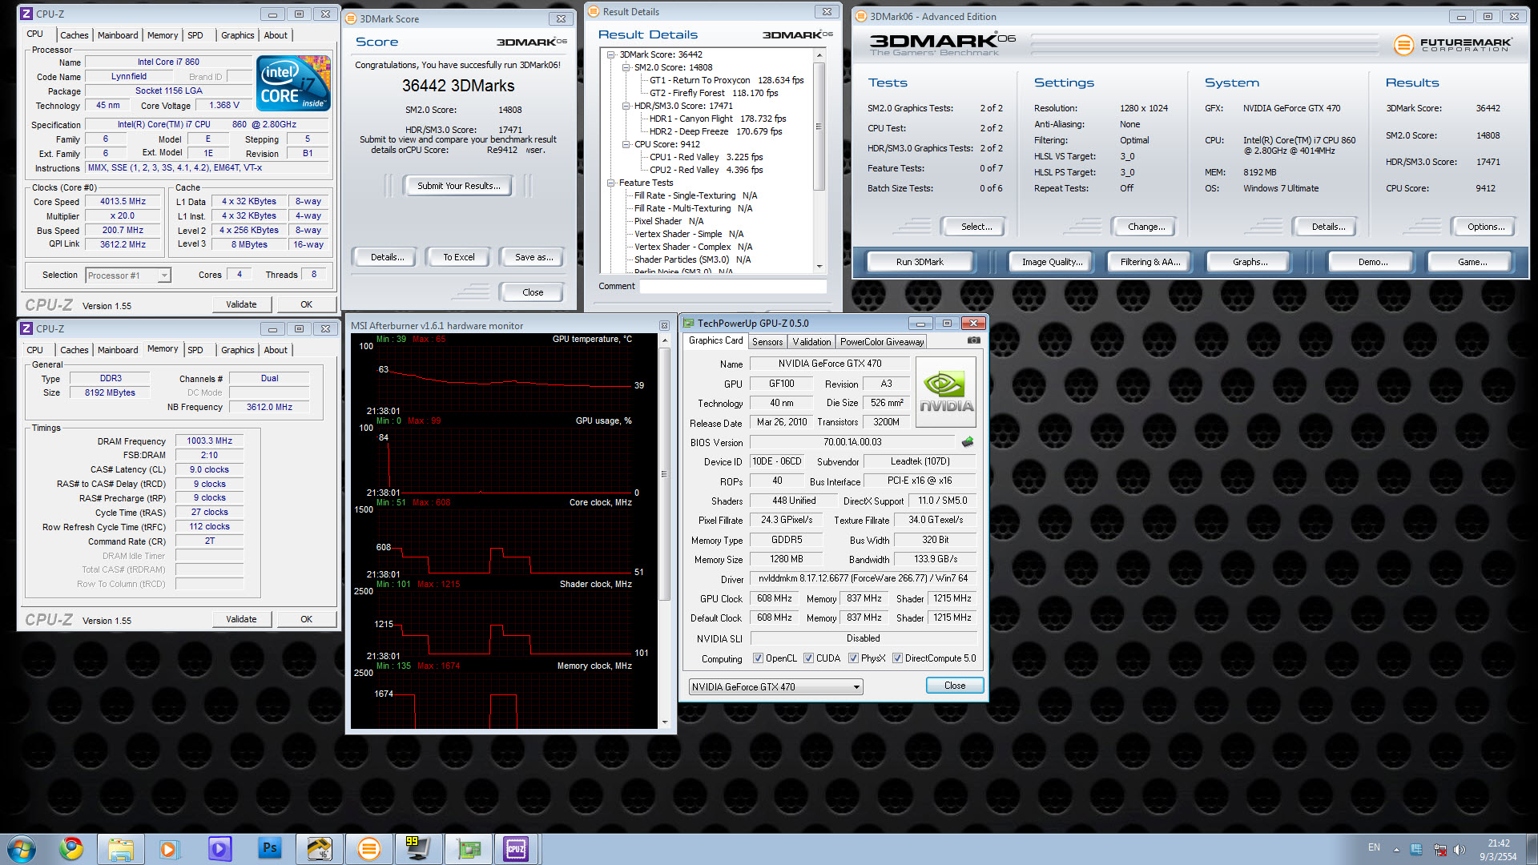This screenshot has width=1538, height=865.
Task: Open Google Chrome from the taskbar
Action: coord(71,848)
